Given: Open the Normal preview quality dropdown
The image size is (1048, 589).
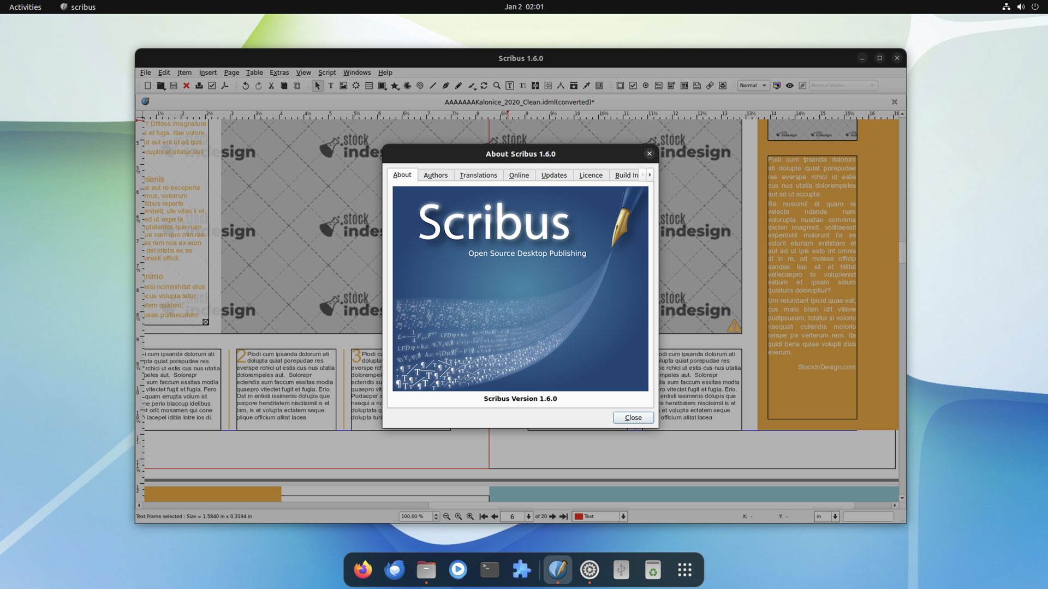Looking at the screenshot, I should tap(753, 86).
